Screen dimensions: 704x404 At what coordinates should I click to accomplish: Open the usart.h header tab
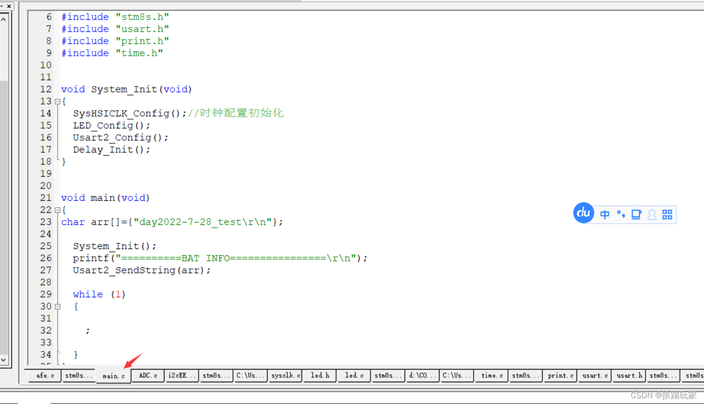(x=629, y=376)
